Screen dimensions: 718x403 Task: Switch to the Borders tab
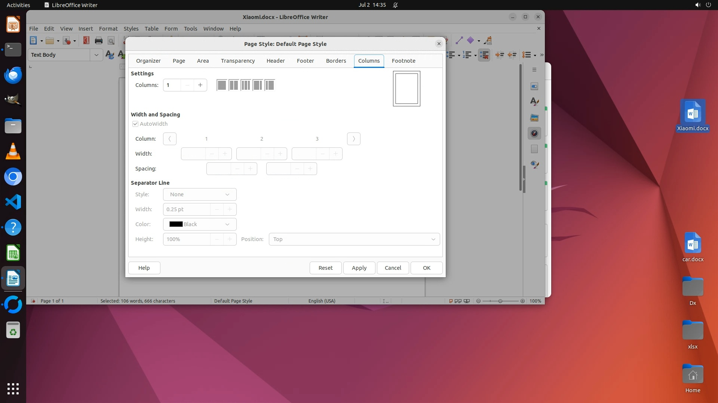click(x=336, y=61)
